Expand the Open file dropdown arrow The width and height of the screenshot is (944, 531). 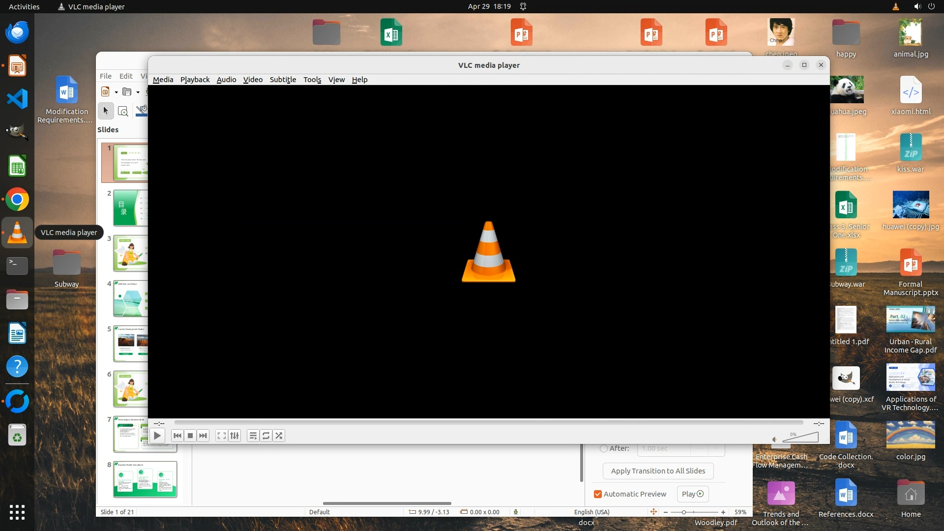[x=138, y=92]
